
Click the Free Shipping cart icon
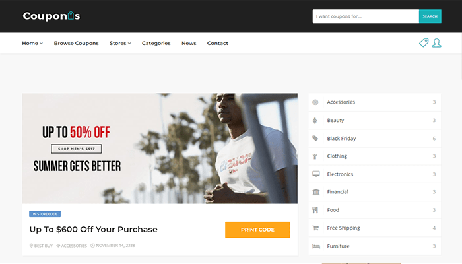[315, 228]
